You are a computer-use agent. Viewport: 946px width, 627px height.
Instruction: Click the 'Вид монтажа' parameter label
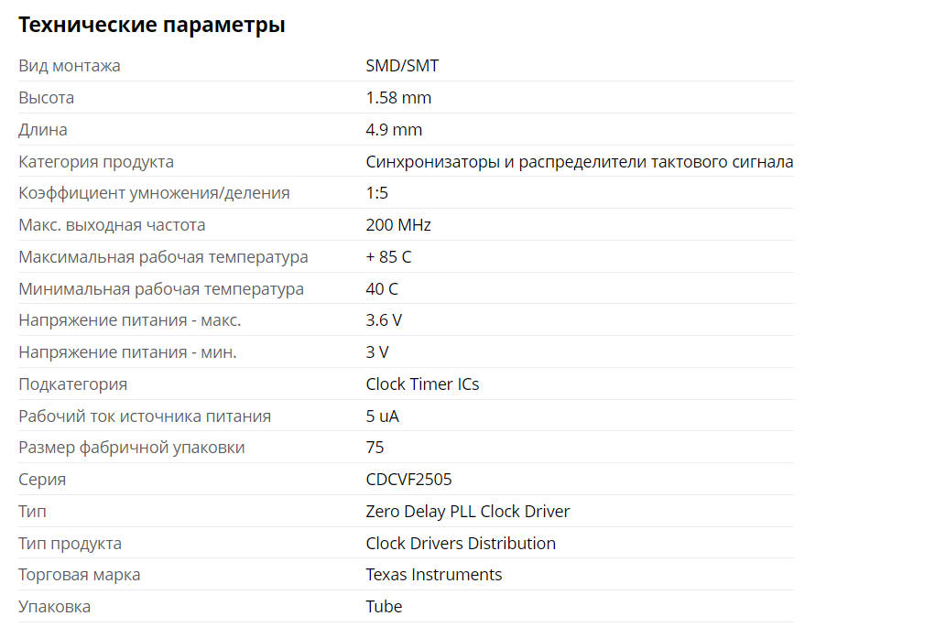70,66
